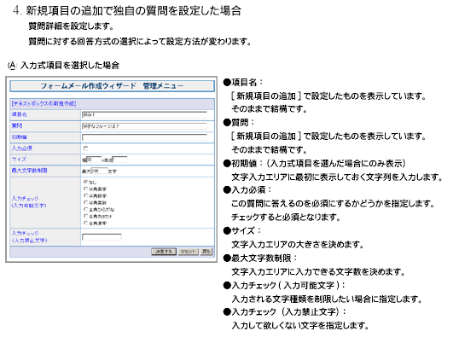
Task: Click the [テキストボックスの新規作成] form header text
Action: 44,103
